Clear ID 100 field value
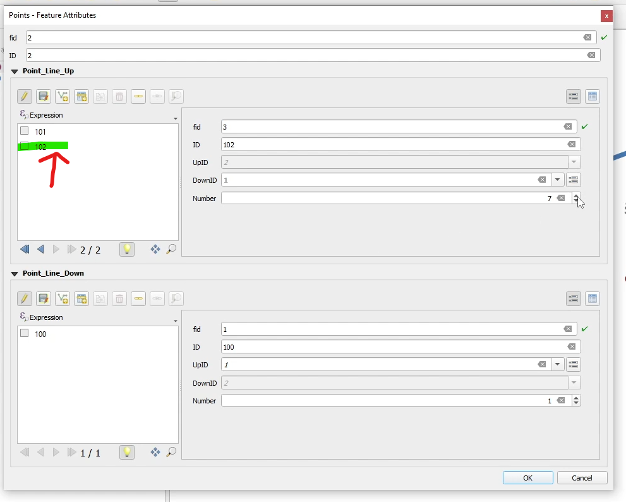This screenshot has width=626, height=502. (571, 346)
